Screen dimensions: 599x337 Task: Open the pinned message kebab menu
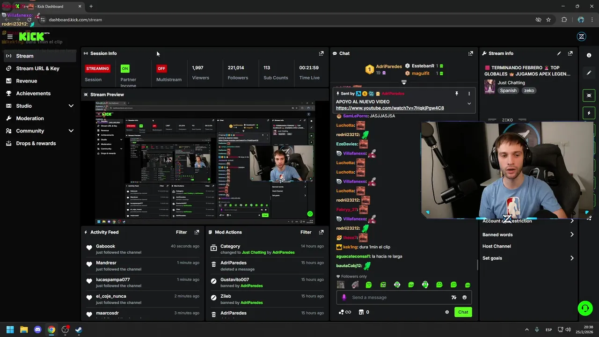(469, 94)
